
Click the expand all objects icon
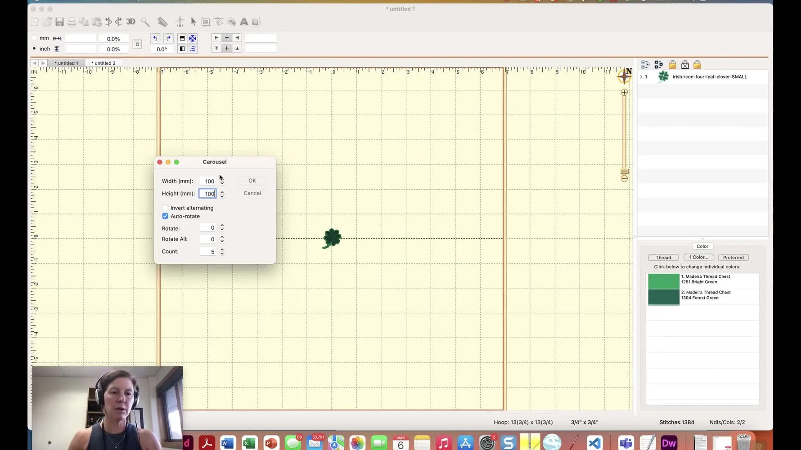tap(645, 65)
